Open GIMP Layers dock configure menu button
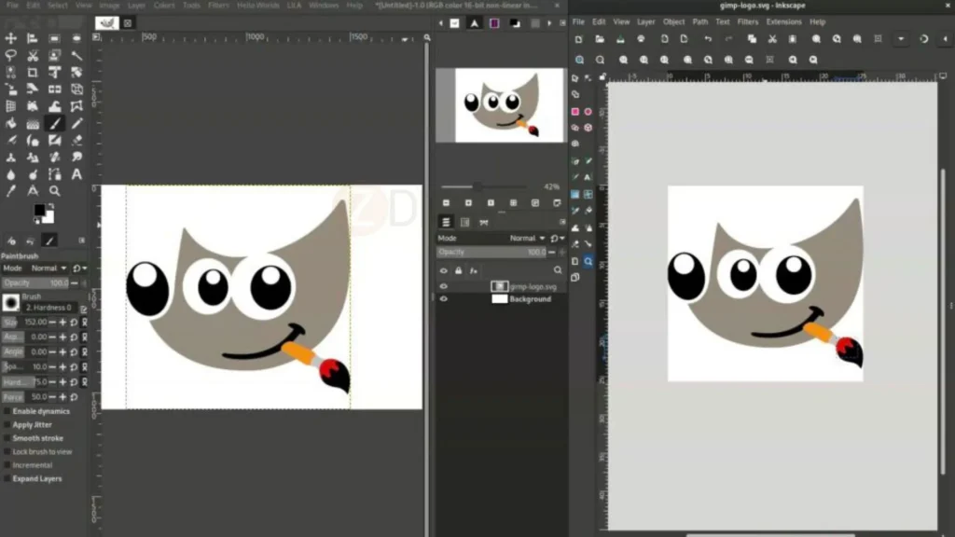Screen dimensions: 955x537 [561, 222]
